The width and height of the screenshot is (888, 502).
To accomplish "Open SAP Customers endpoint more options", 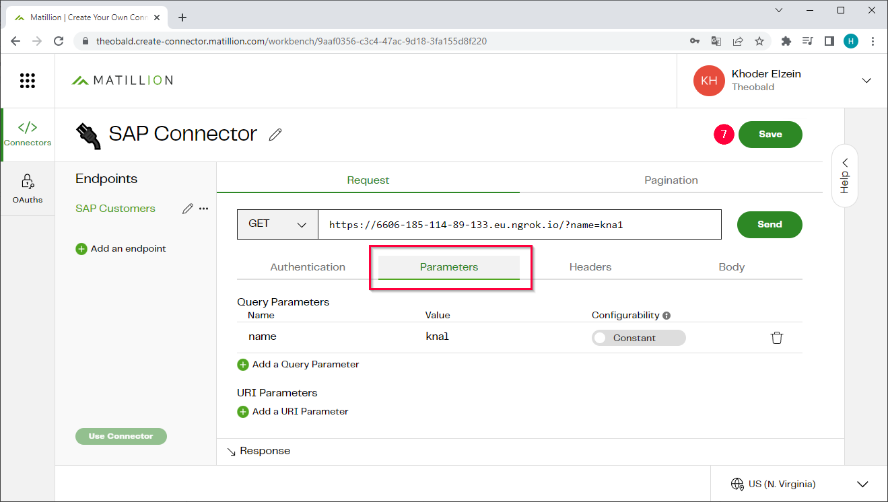I will tap(204, 209).
